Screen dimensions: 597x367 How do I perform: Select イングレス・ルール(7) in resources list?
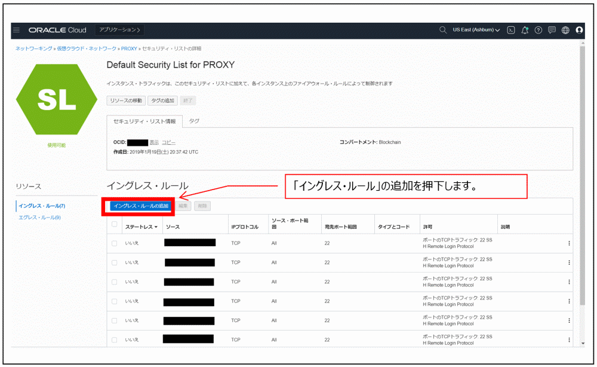tap(42, 206)
